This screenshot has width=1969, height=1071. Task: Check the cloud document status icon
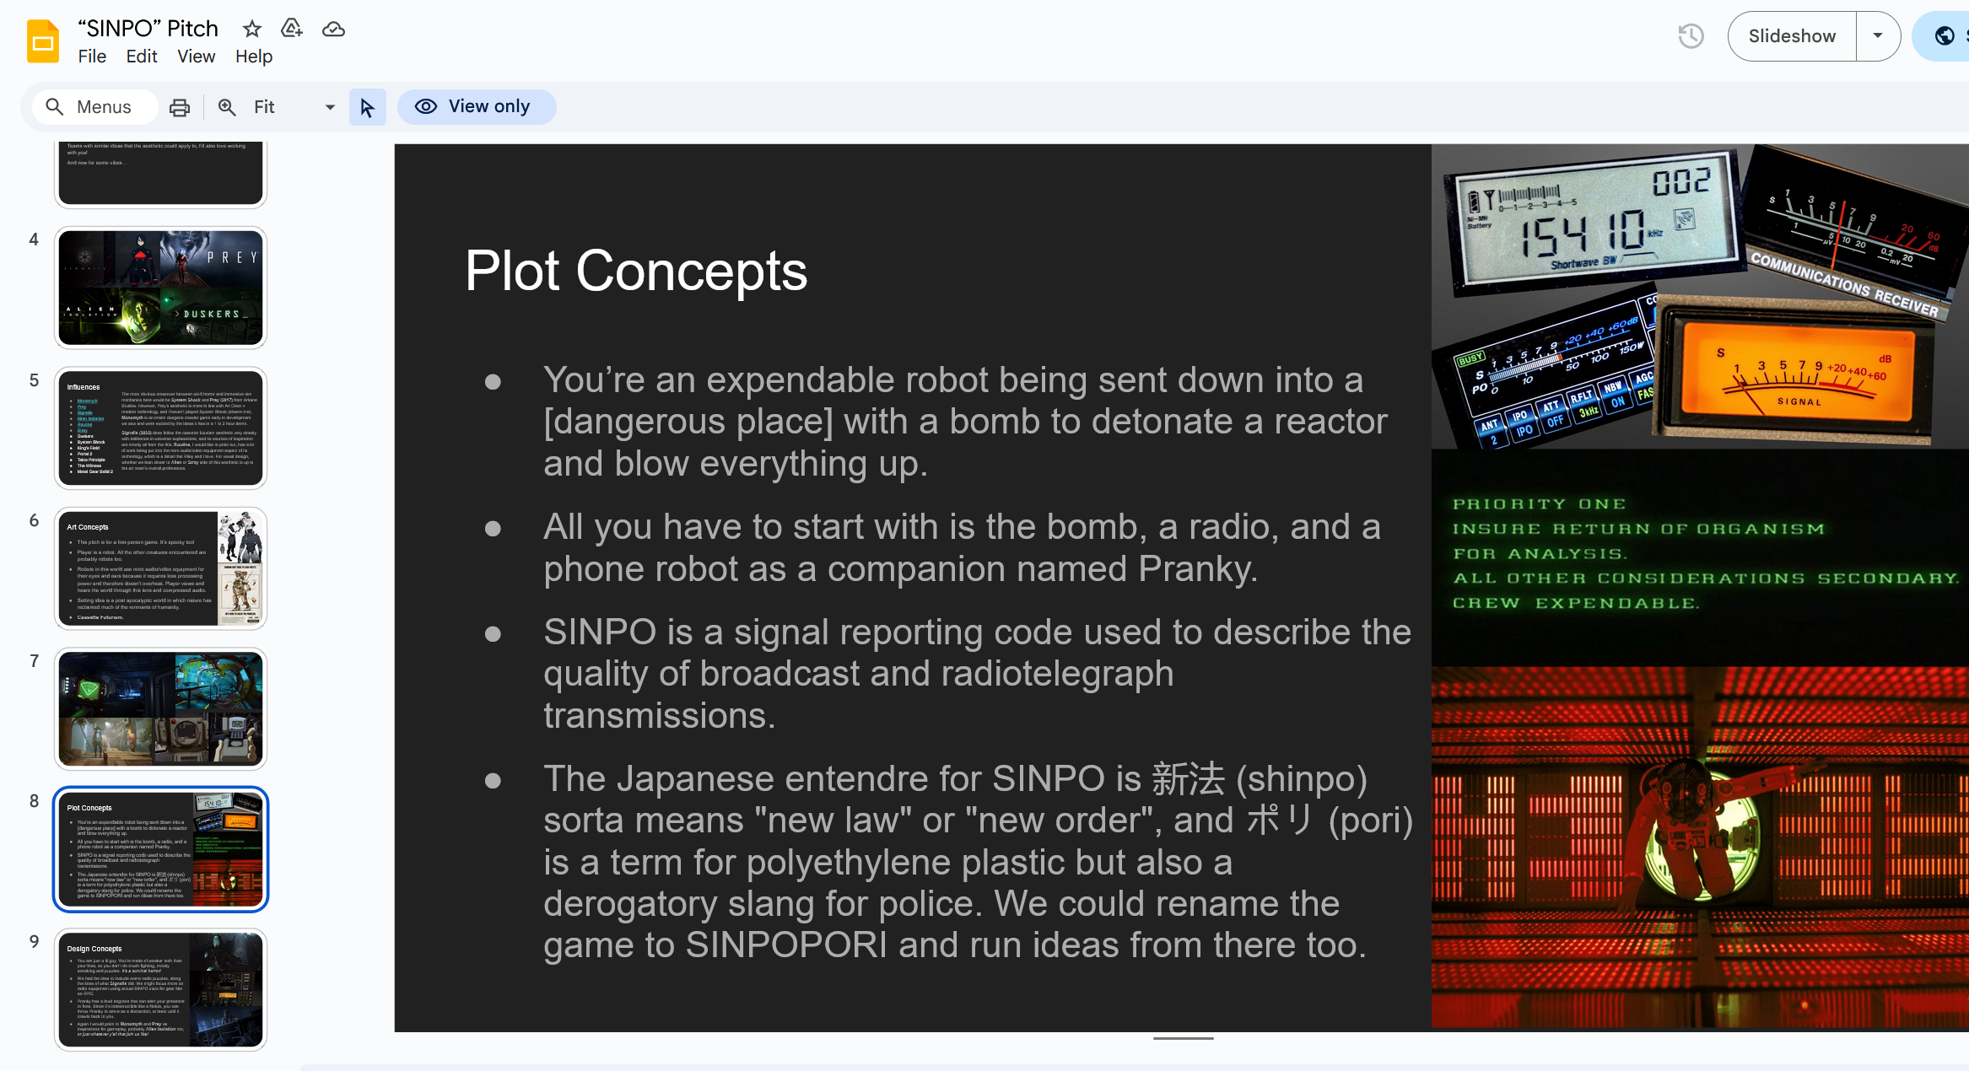point(333,29)
